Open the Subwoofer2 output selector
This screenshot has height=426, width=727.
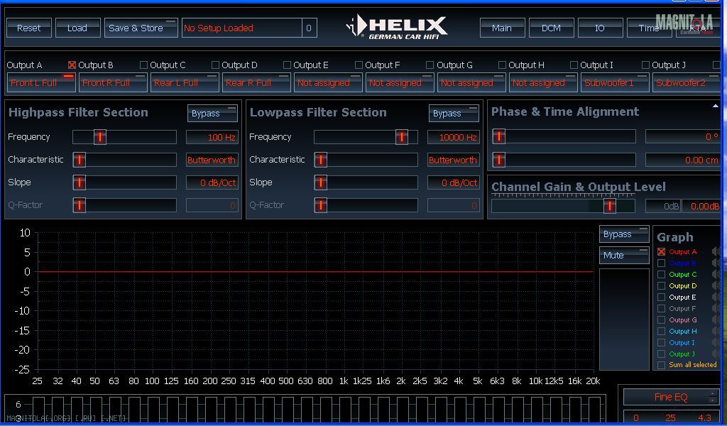tap(687, 82)
